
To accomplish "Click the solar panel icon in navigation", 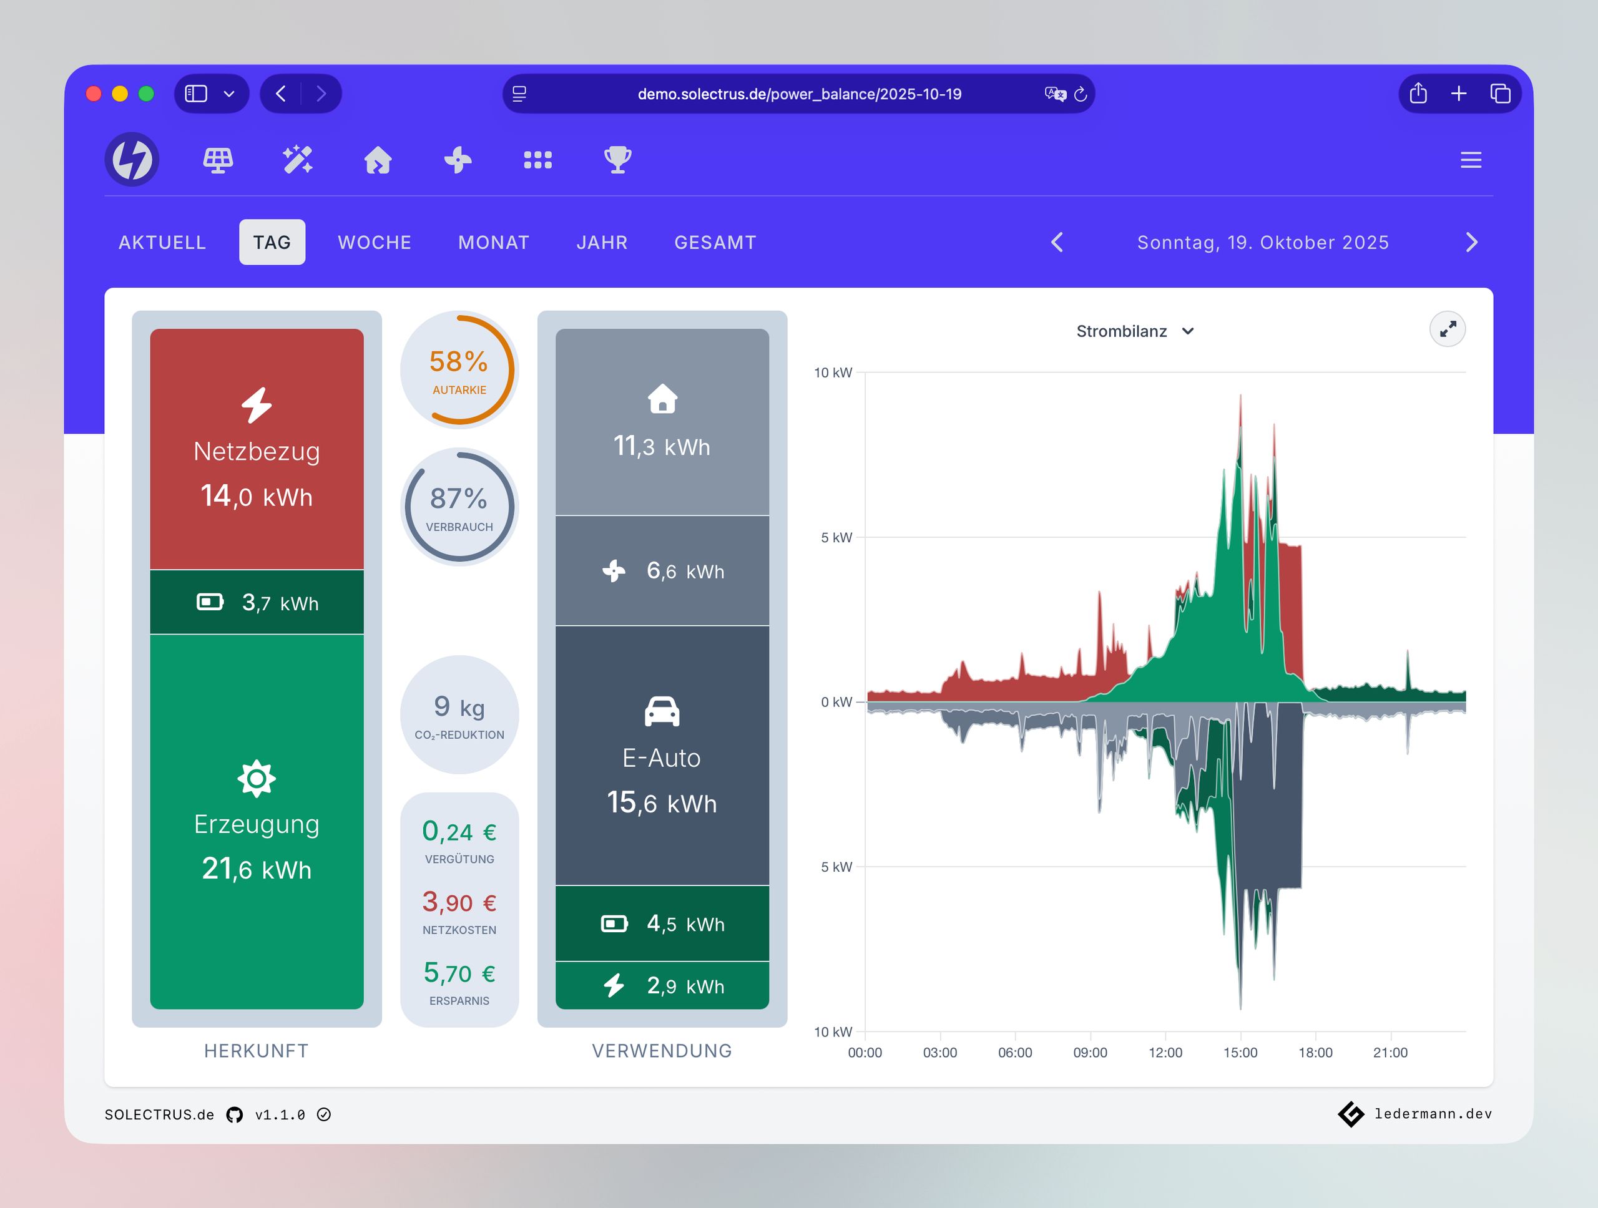I will click(x=217, y=160).
